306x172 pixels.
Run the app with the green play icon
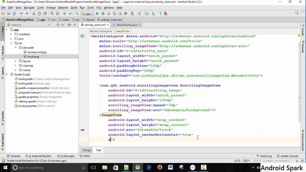tap(98, 14)
